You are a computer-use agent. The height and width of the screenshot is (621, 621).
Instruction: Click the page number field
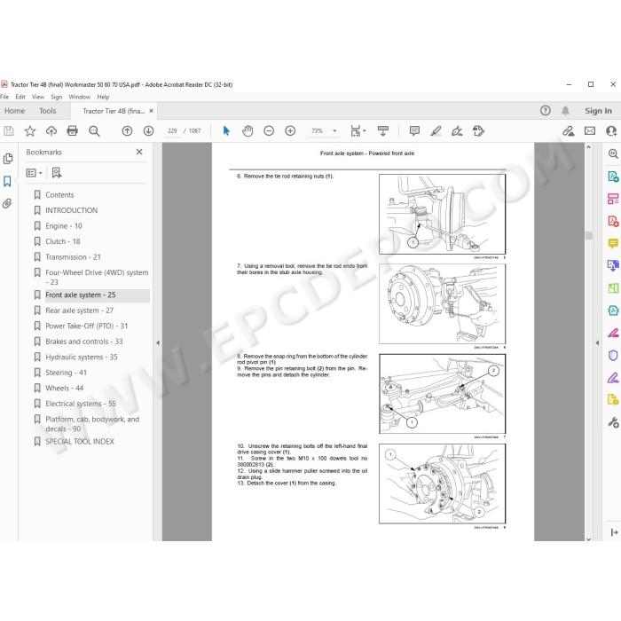click(x=172, y=130)
